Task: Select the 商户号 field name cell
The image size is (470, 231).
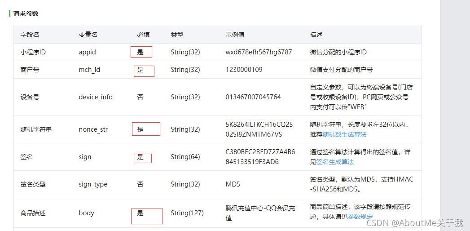Action: pos(30,70)
